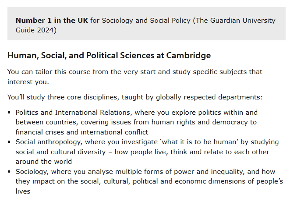The image size is (290, 198).
Task: Click 'financial crises and international conflict' line
Action: pyautogui.click(x=82, y=132)
